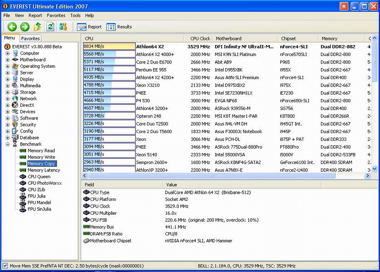Click the EVEREST v3.80.888 Beta root icon
Screen dimensions: 380x272
tap(7, 46)
